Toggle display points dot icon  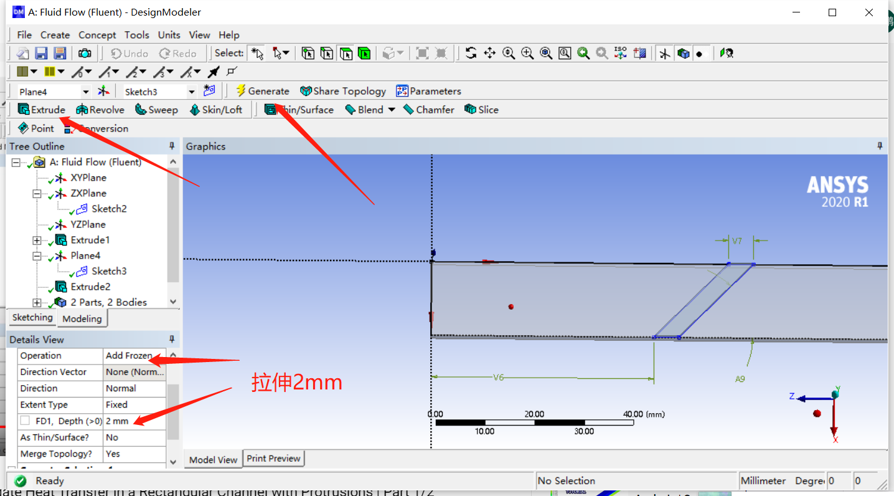point(700,54)
